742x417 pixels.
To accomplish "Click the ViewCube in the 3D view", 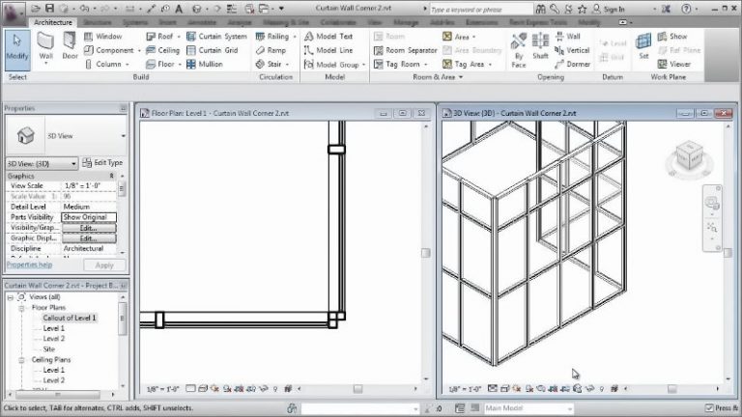I will tap(691, 156).
